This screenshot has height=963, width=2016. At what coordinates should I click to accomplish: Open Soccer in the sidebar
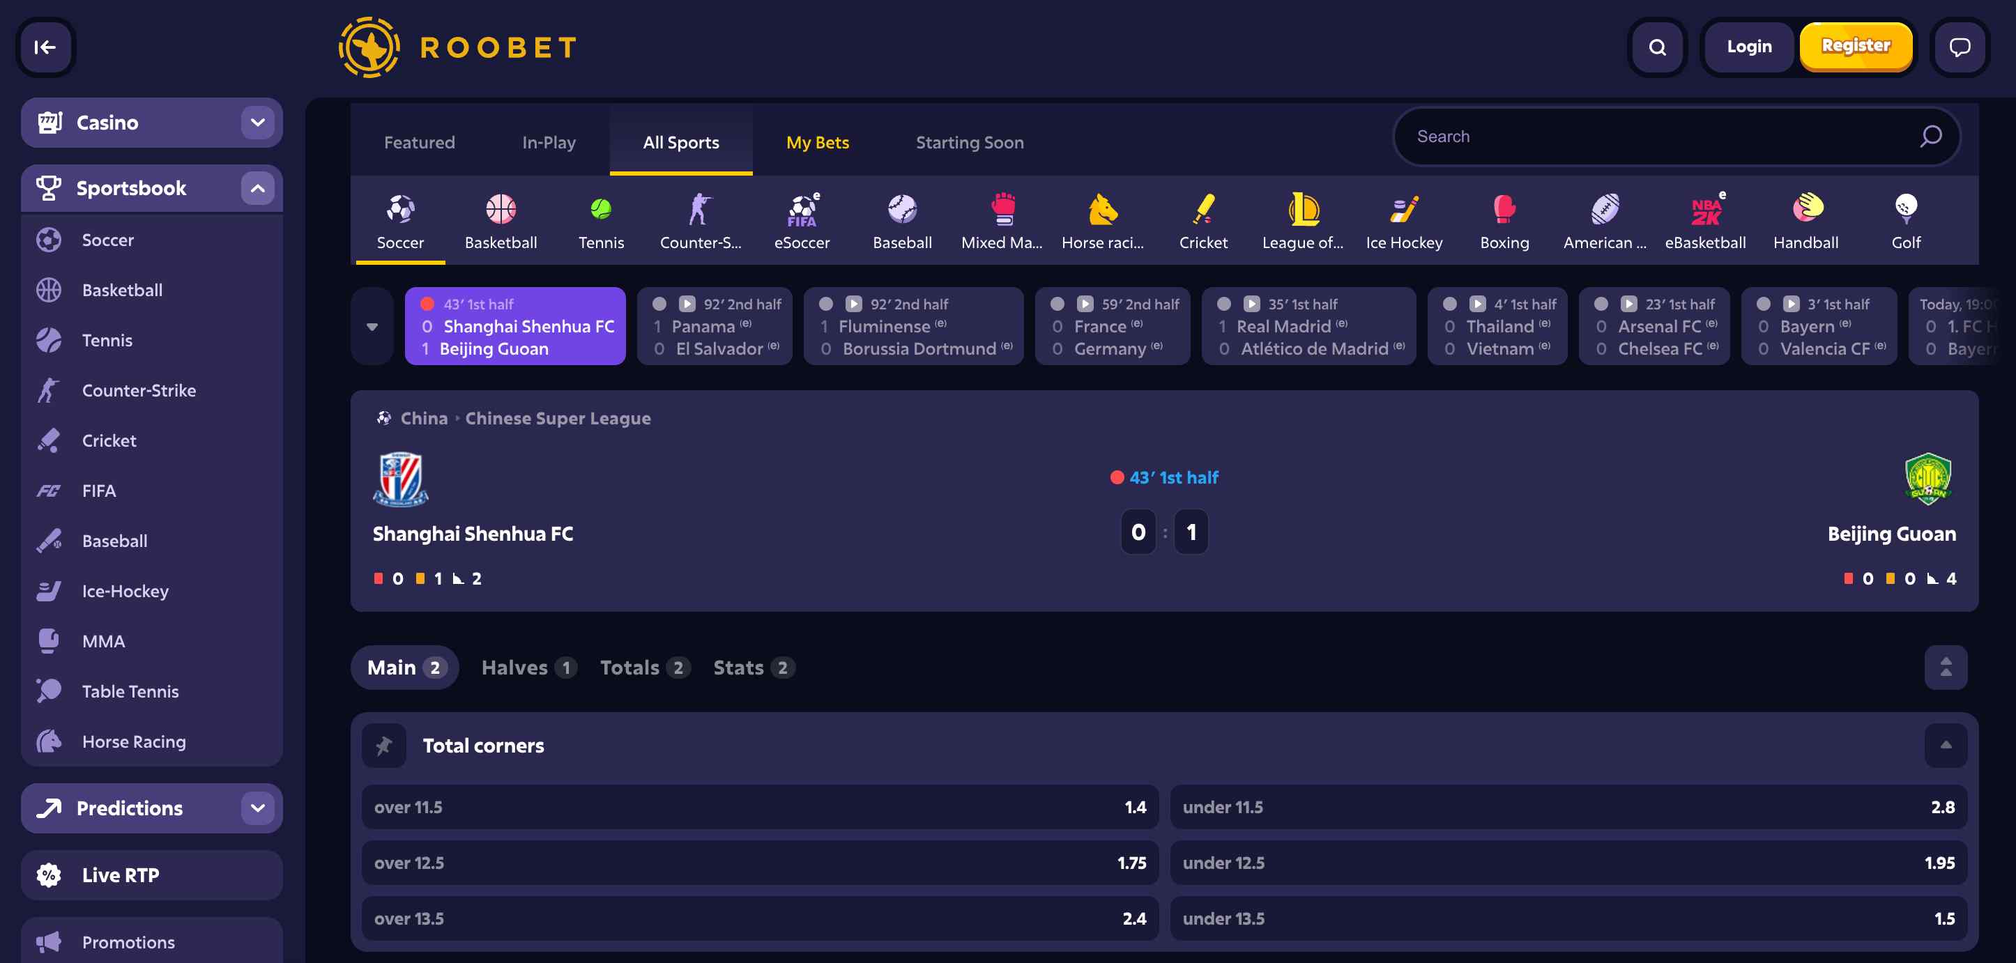pos(152,240)
